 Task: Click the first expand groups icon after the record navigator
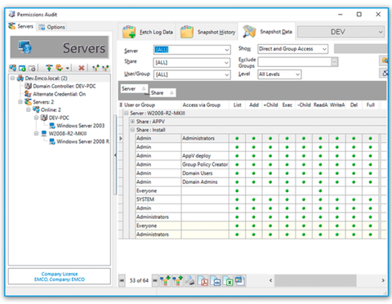(x=165, y=280)
